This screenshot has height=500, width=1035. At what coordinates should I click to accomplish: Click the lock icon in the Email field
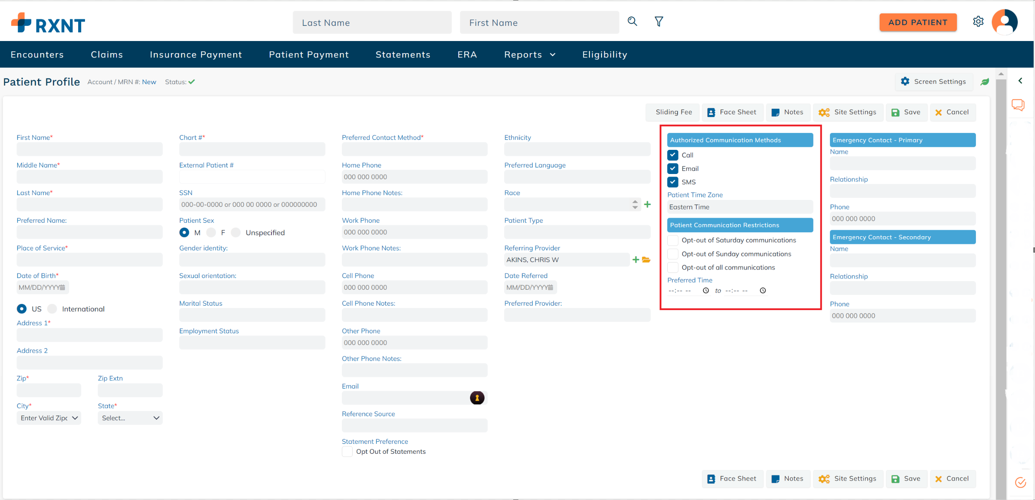477,398
